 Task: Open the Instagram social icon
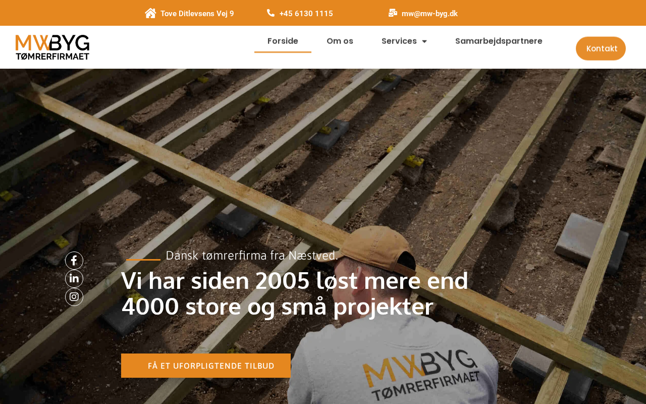74,297
